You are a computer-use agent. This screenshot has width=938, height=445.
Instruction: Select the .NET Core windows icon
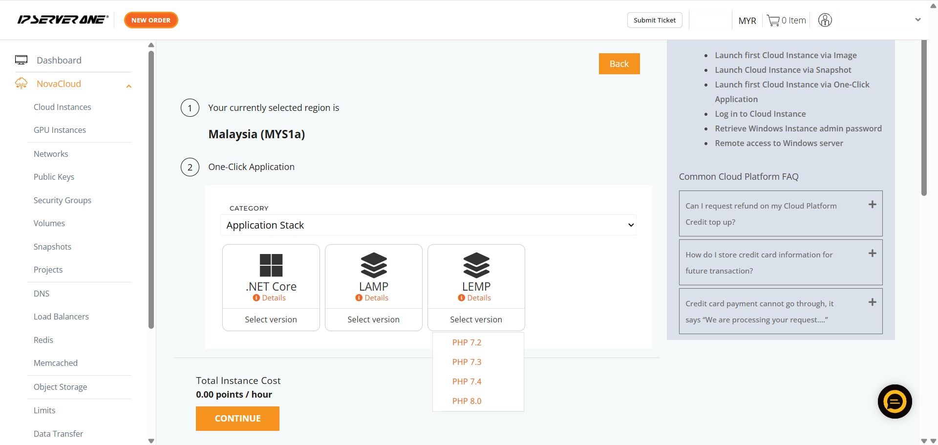click(271, 265)
